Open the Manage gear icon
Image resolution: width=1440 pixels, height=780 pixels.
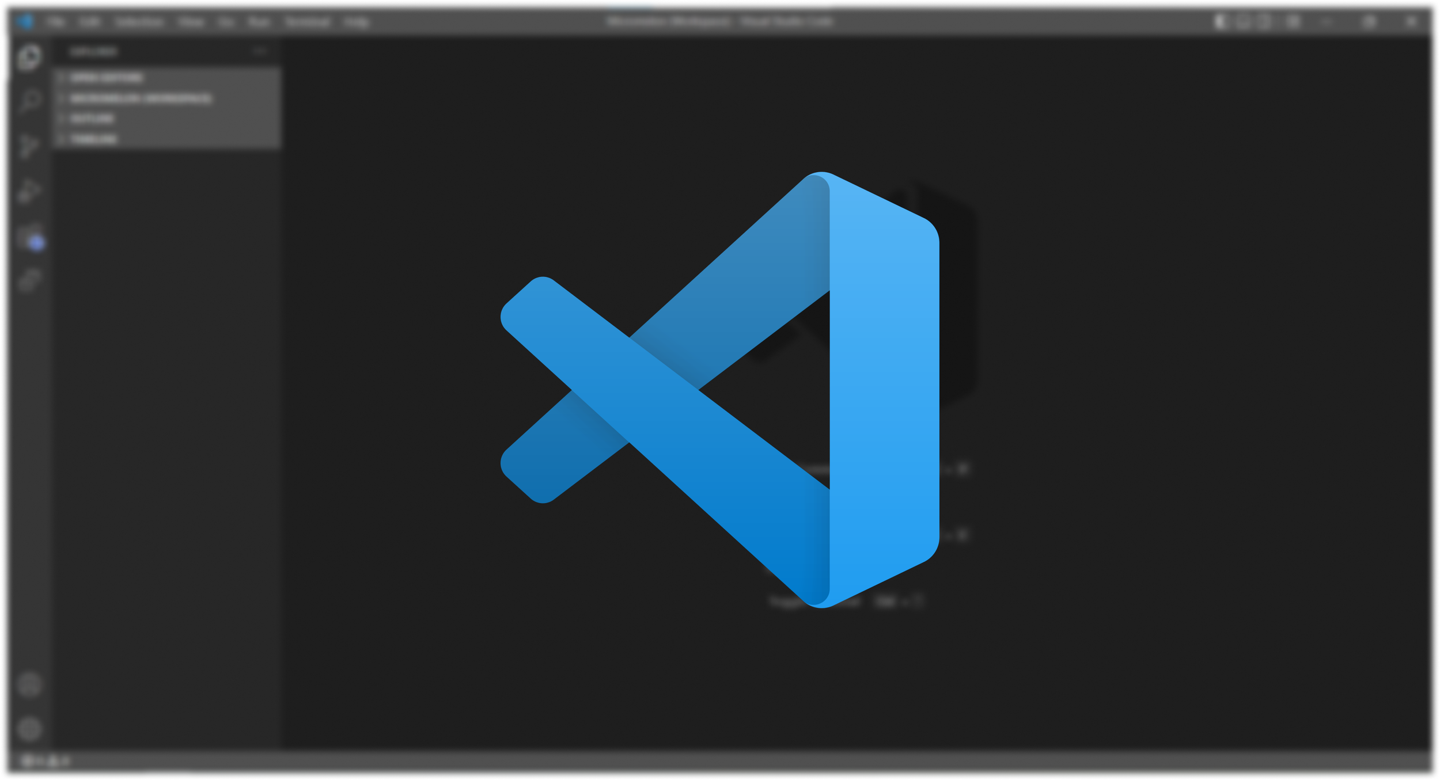pyautogui.click(x=29, y=729)
